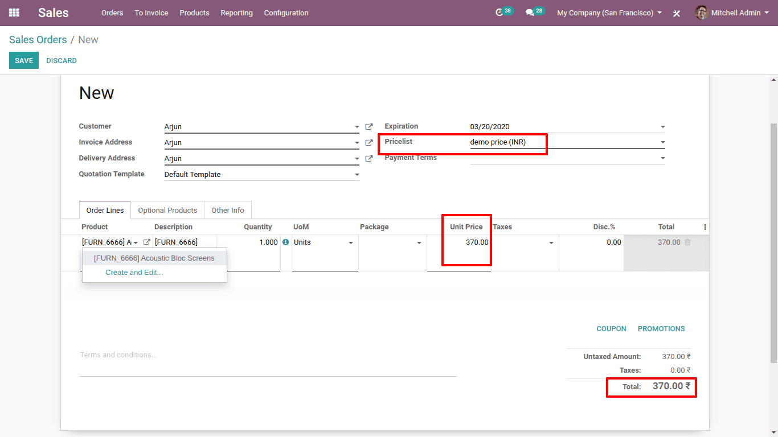Open the Products menu
The image size is (778, 437).
pyautogui.click(x=194, y=13)
